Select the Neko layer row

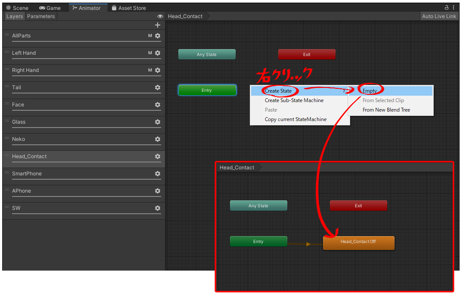pyautogui.click(x=82, y=139)
